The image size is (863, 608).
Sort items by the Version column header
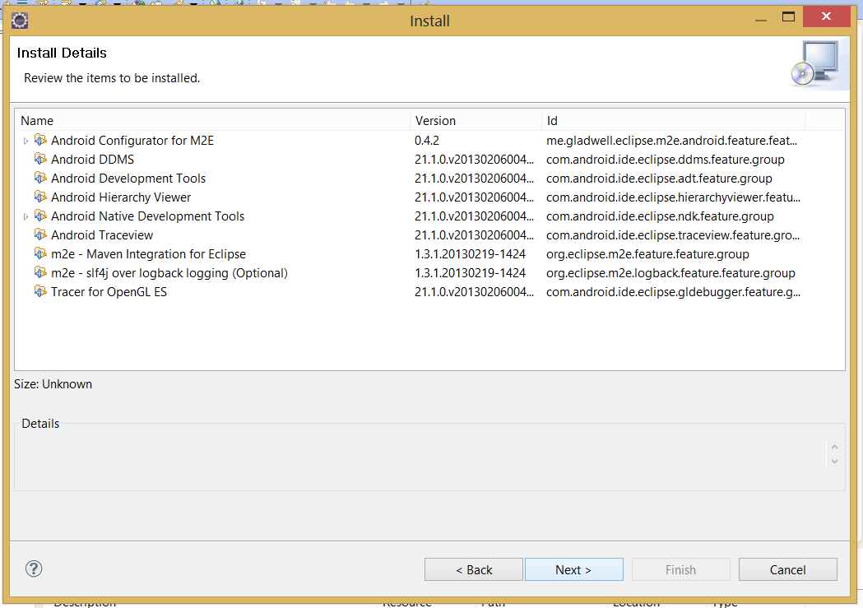tap(475, 121)
